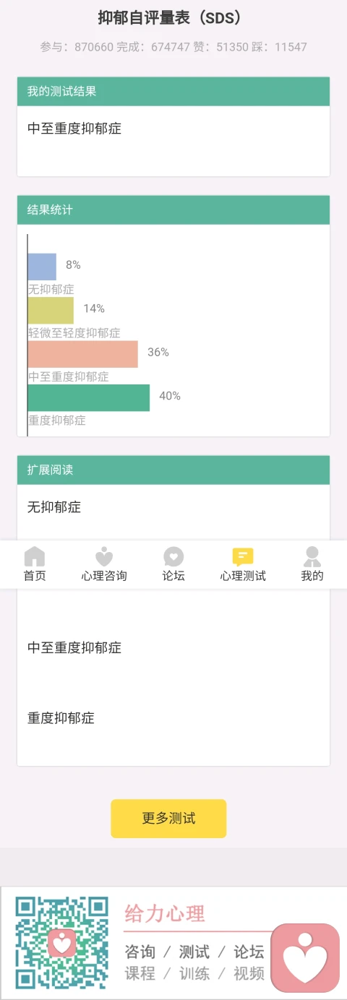Tap the 结果统计 section header
Image resolution: width=347 pixels, height=1000 pixels.
point(173,210)
